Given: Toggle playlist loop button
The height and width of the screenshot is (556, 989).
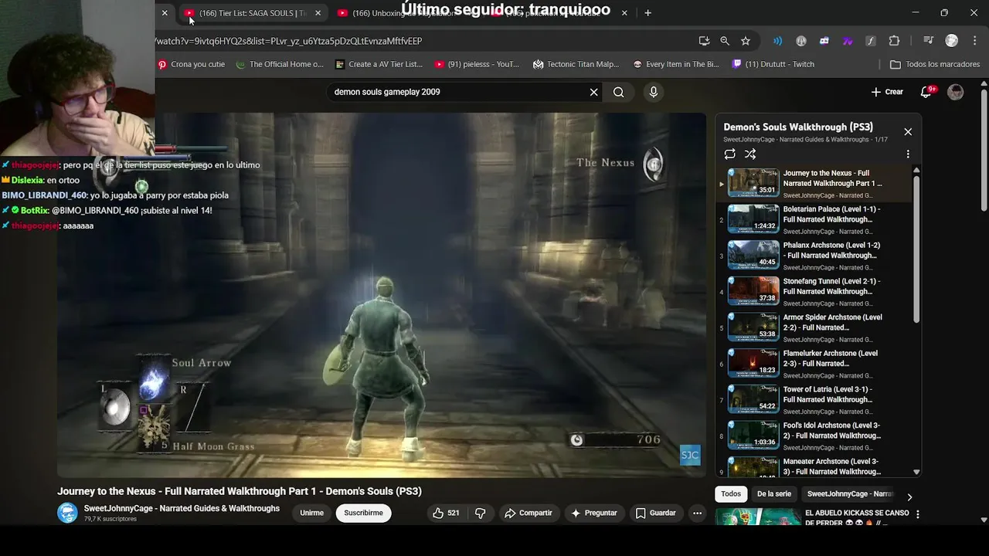Looking at the screenshot, I should (x=729, y=154).
